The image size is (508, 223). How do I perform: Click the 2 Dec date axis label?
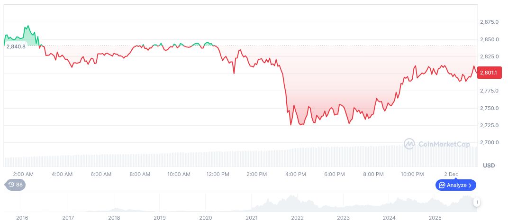coord(452,174)
